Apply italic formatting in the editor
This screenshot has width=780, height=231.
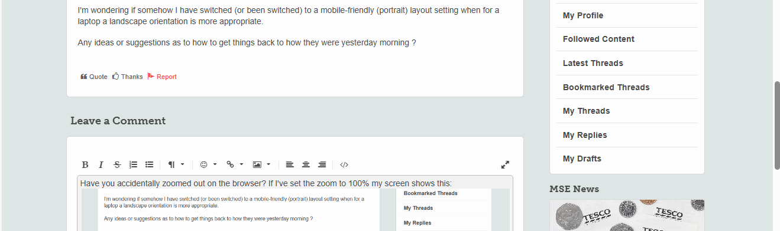101,165
